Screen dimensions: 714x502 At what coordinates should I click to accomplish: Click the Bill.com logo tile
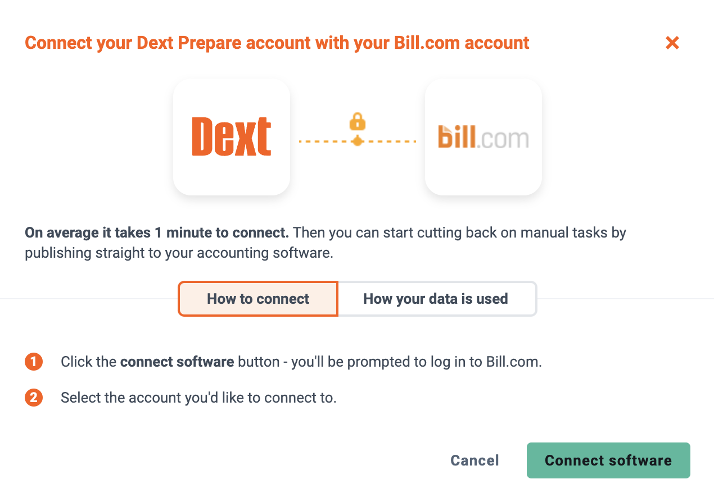[x=483, y=136]
